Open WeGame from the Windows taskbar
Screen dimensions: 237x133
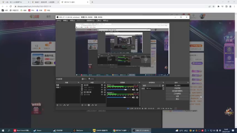tap(78, 130)
